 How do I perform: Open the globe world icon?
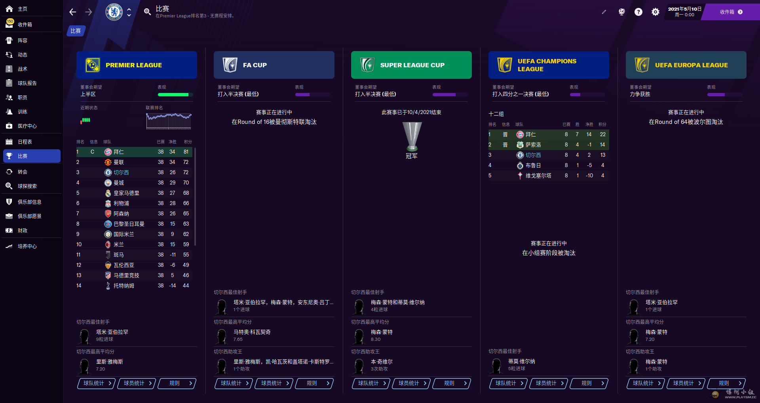(x=621, y=12)
